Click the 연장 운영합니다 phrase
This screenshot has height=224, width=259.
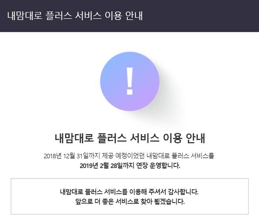click(x=158, y=166)
